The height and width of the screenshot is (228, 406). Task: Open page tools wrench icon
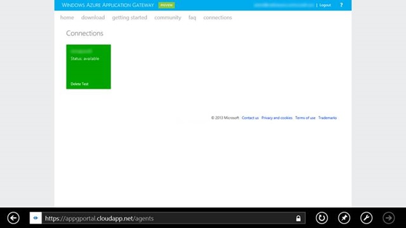[x=366, y=218]
